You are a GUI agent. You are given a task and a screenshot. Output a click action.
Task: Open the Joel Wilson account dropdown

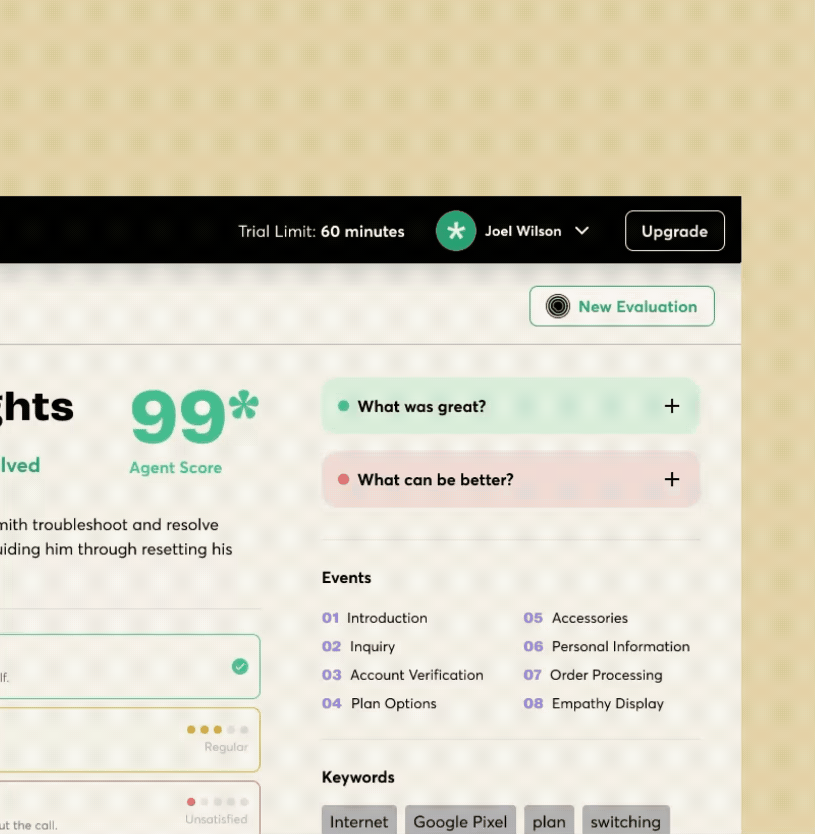[x=582, y=231]
